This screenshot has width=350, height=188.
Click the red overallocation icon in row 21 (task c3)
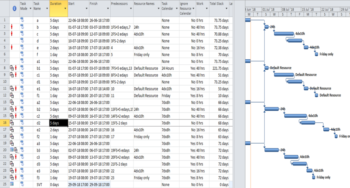coord(16,157)
